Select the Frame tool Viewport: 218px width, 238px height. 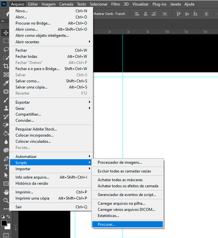tap(6, 75)
